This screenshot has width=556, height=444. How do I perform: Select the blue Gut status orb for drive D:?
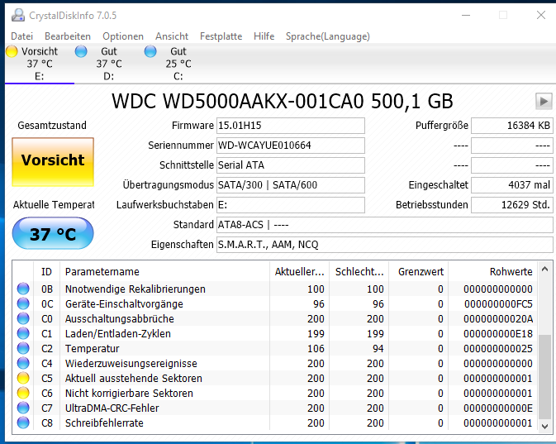coord(81,51)
